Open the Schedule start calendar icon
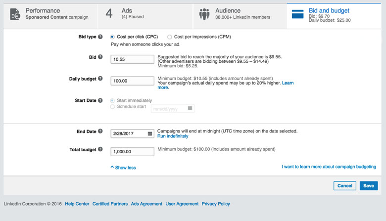This screenshot has height=221, width=386. click(190, 108)
